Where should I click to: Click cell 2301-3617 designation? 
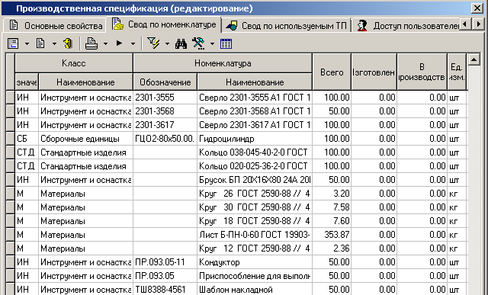pos(165,125)
